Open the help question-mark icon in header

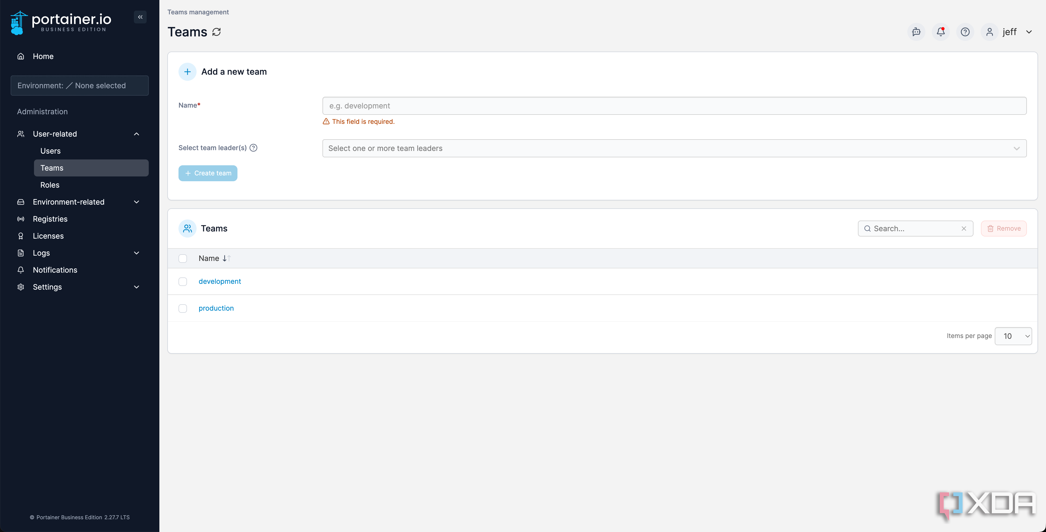pyautogui.click(x=965, y=32)
